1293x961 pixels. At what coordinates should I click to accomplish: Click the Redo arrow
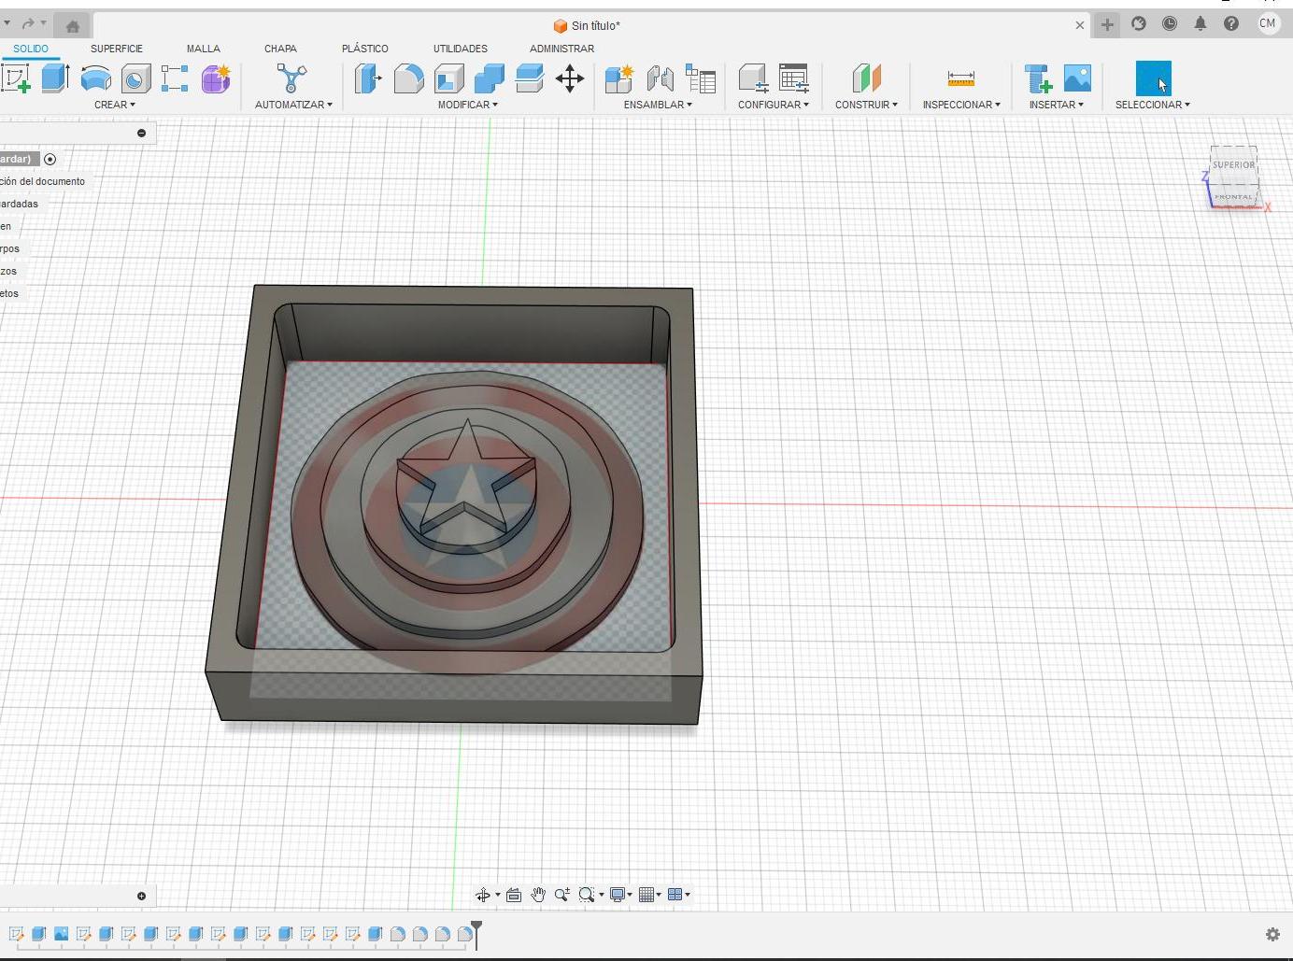27,23
